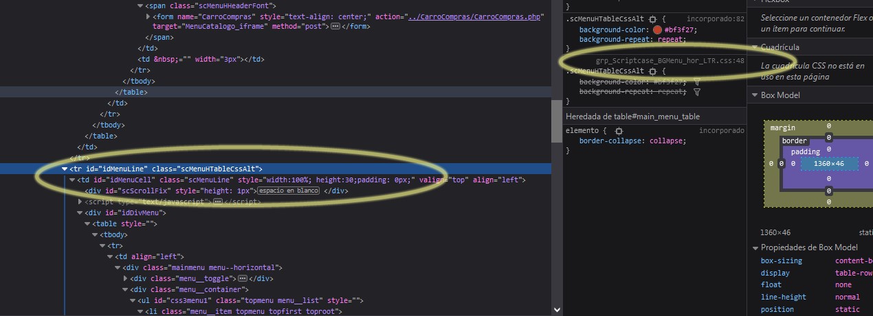Viewport: 873px width, 316px height.
Task: Open grp_Scriptcase_BGMenu_hor_LTR.css:48 source link
Action: pyautogui.click(x=670, y=61)
